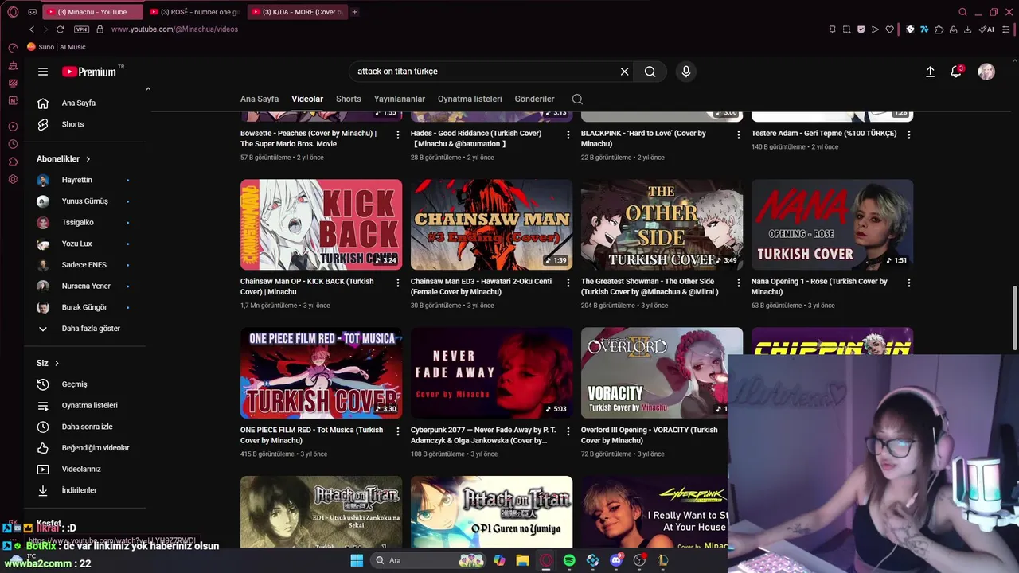
Task: Open the Oynatma listeleri channel tab
Action: click(470, 99)
